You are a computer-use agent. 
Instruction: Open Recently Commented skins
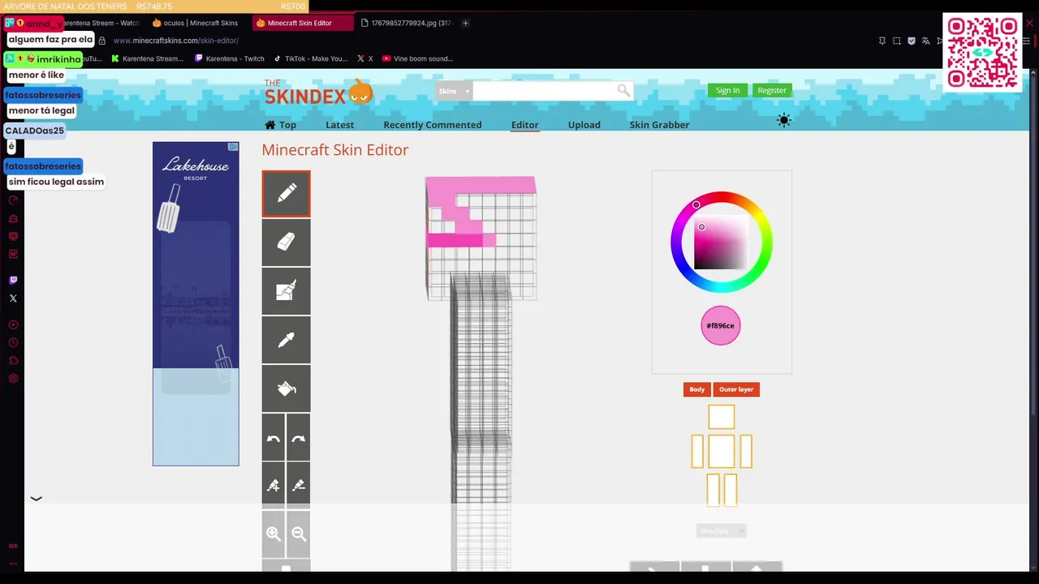tap(433, 125)
